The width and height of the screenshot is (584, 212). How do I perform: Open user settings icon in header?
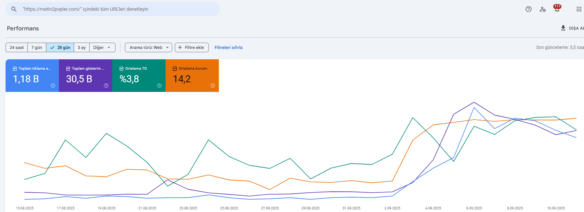coord(543,9)
